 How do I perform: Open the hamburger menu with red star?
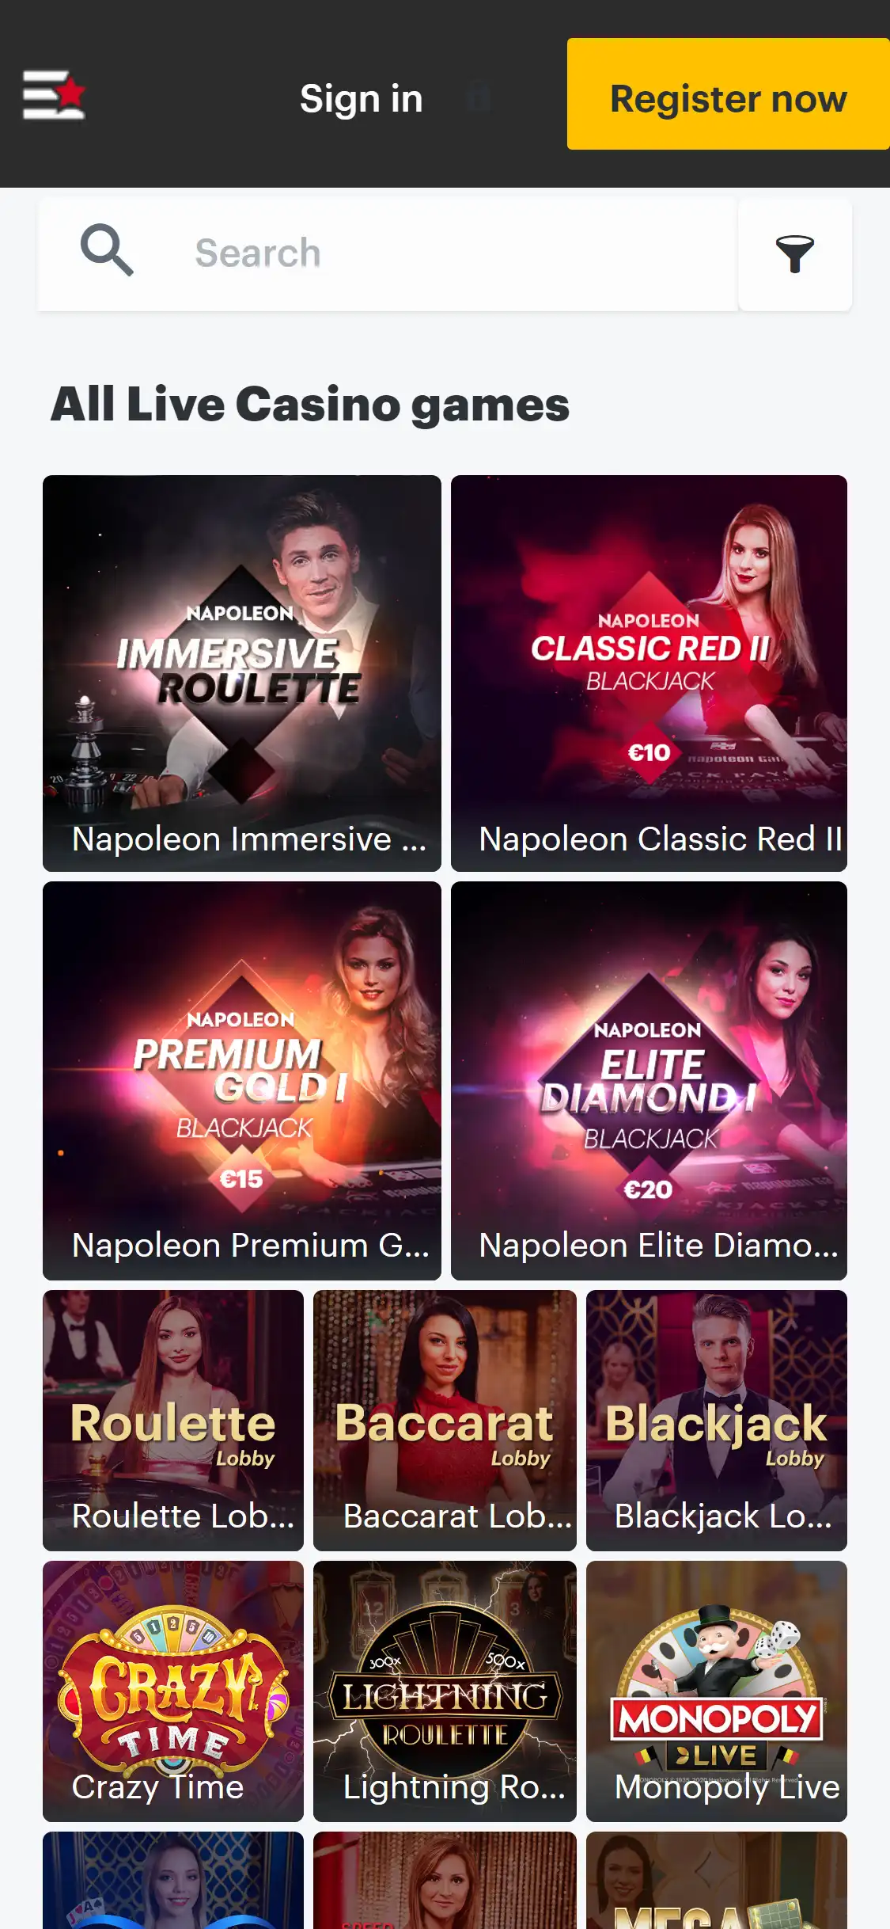click(54, 95)
